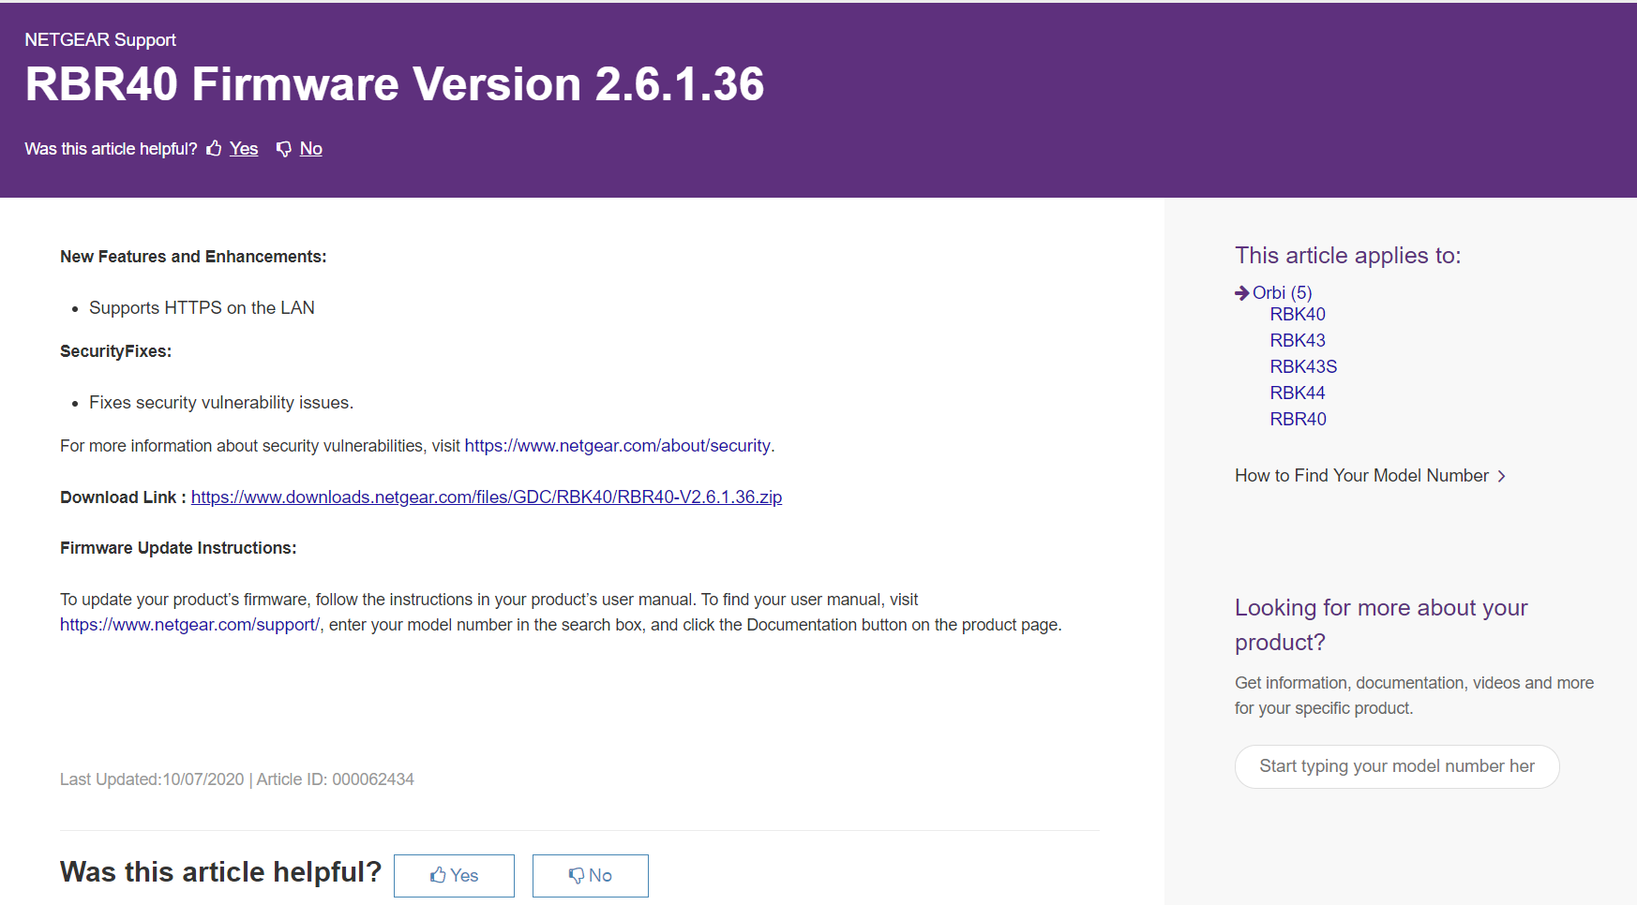Visit the netgear.com/support link
Screen dimensions: 1637x905
click(x=189, y=625)
